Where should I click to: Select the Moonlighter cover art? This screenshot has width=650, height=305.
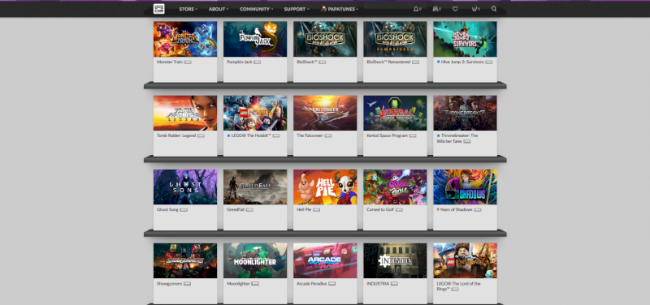point(255,260)
